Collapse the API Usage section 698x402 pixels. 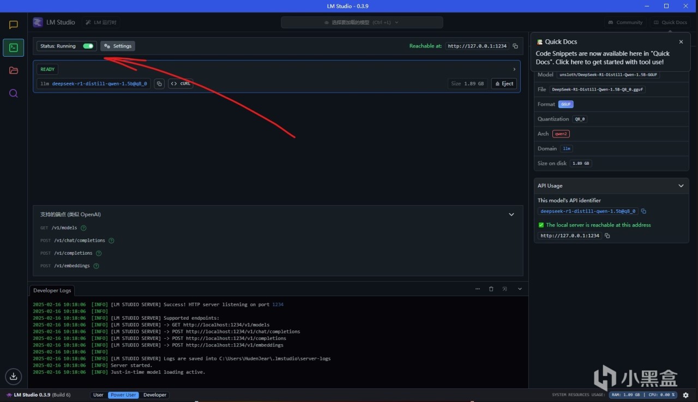click(681, 186)
